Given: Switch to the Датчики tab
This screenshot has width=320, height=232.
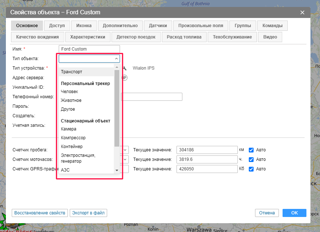Looking at the screenshot, I should 158,26.
